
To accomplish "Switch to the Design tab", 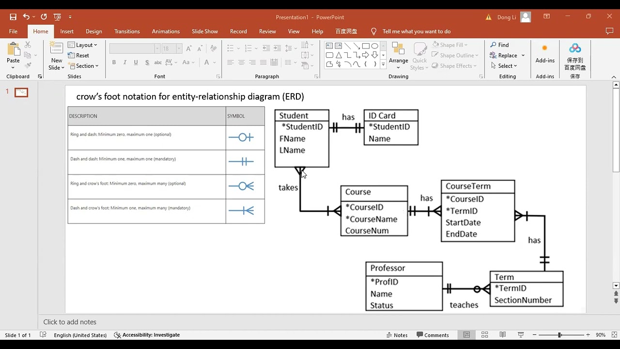I will [x=93, y=31].
